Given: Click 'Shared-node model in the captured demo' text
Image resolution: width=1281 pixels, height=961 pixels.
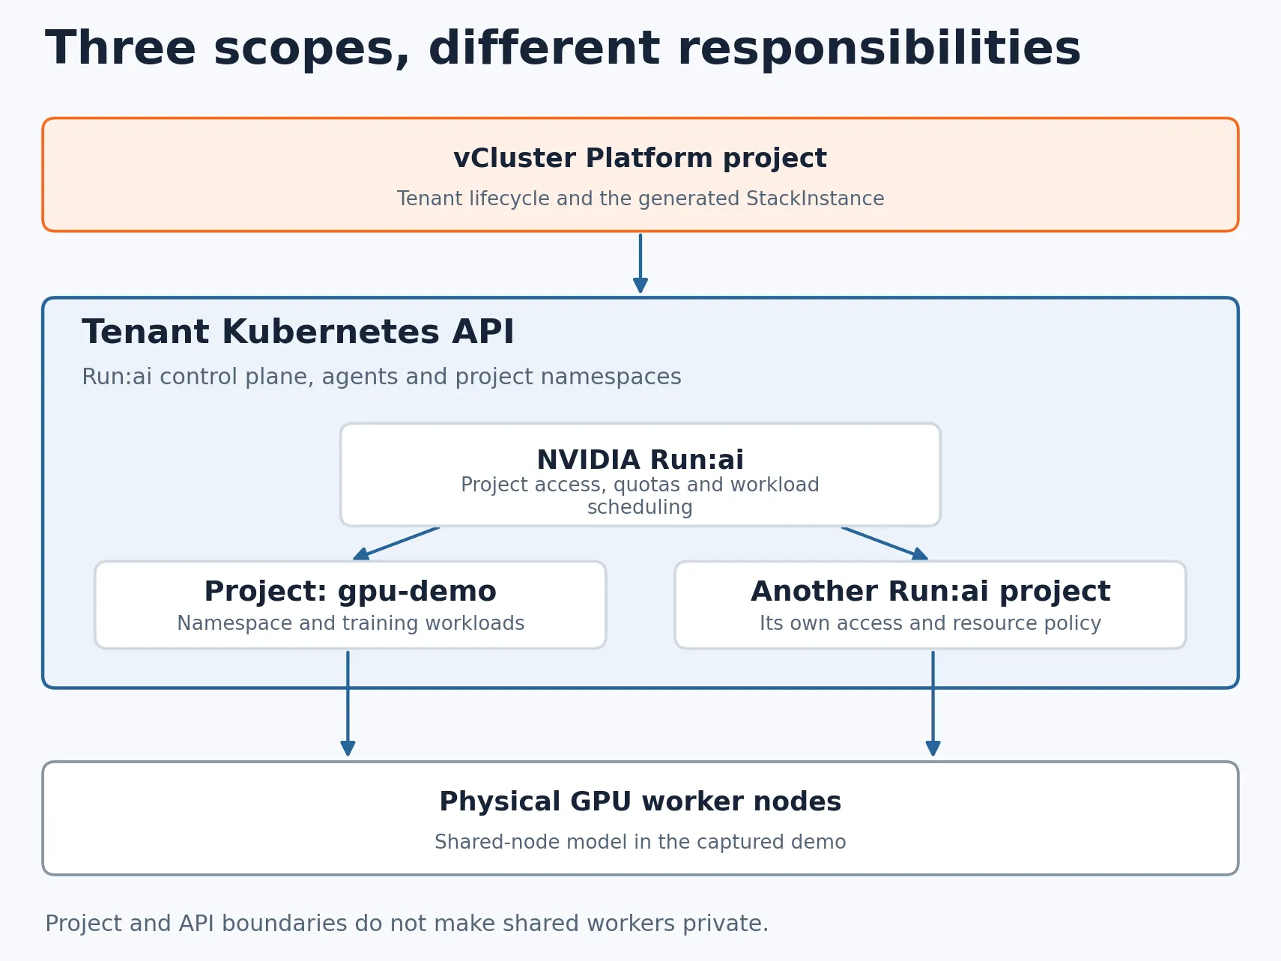Looking at the screenshot, I should 640,842.
